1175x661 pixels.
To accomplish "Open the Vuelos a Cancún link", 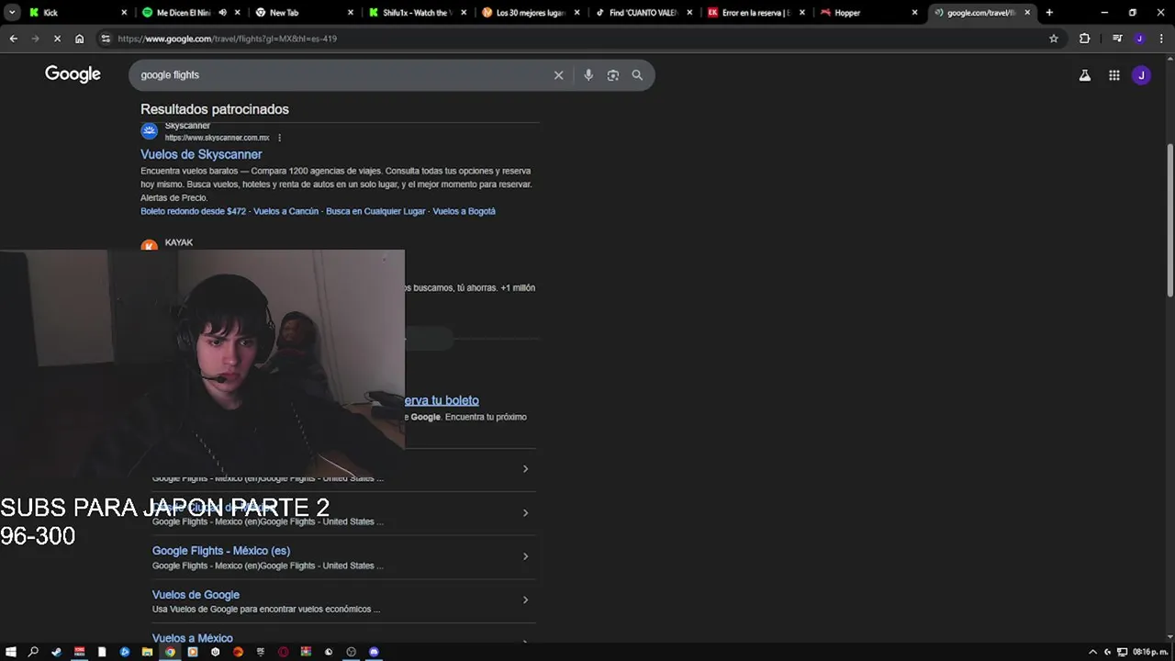I will pos(285,211).
